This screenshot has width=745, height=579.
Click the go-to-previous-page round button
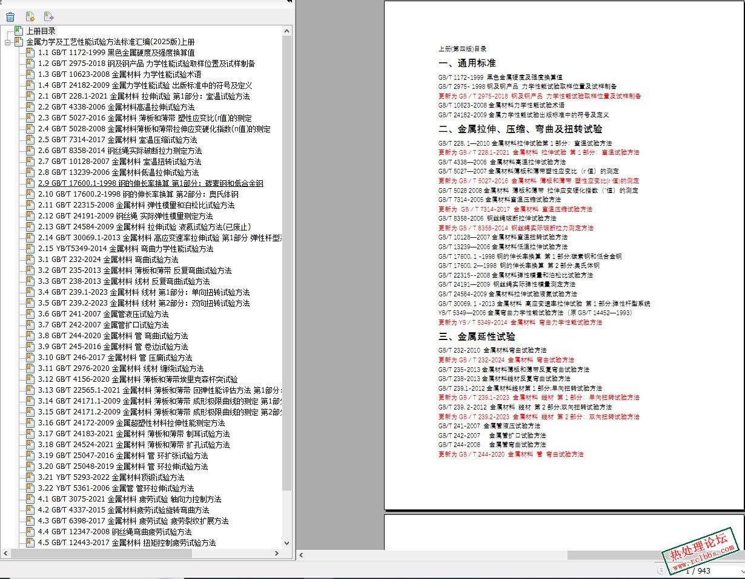(661, 570)
